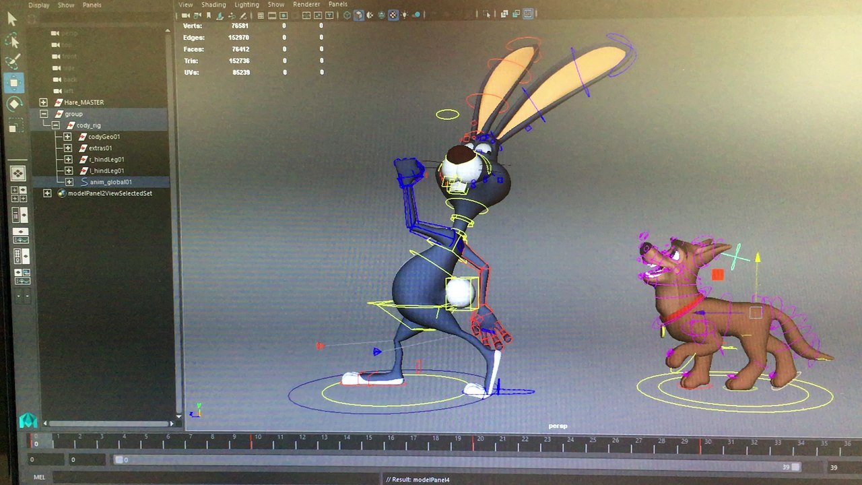Viewport: 862px width, 485px height.
Task: Click the 2D pan/zoom icon
Action: pos(233,15)
